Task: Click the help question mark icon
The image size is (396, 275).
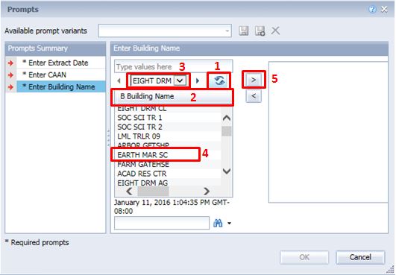Action: point(372,10)
